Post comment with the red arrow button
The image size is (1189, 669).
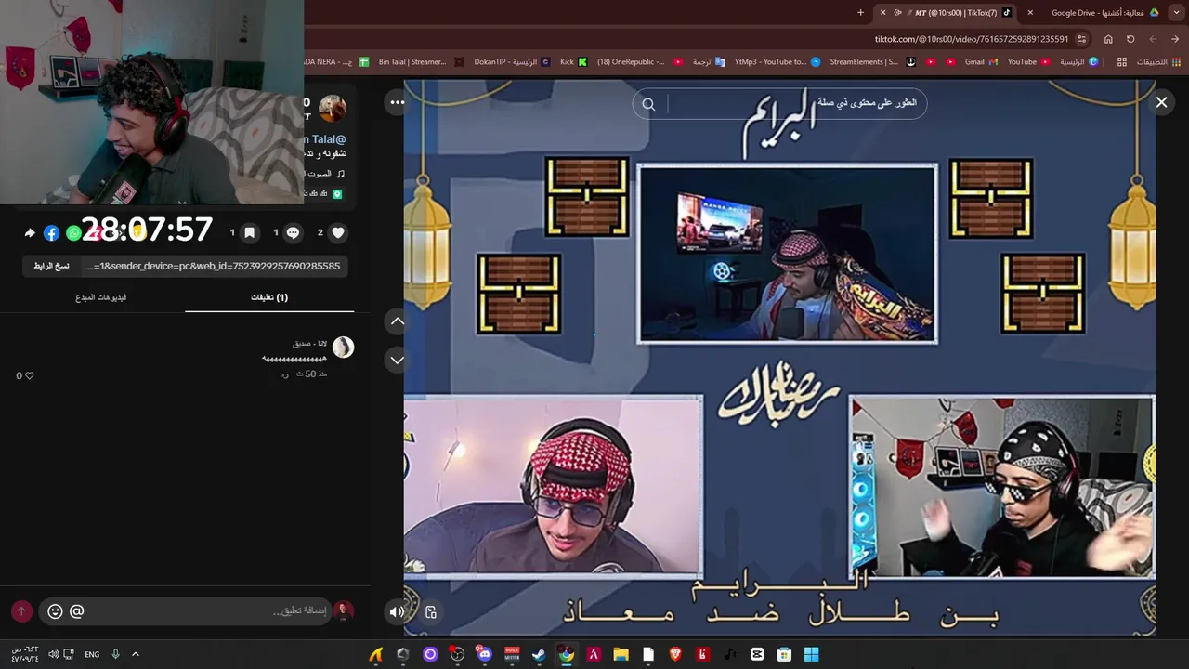[x=21, y=611]
